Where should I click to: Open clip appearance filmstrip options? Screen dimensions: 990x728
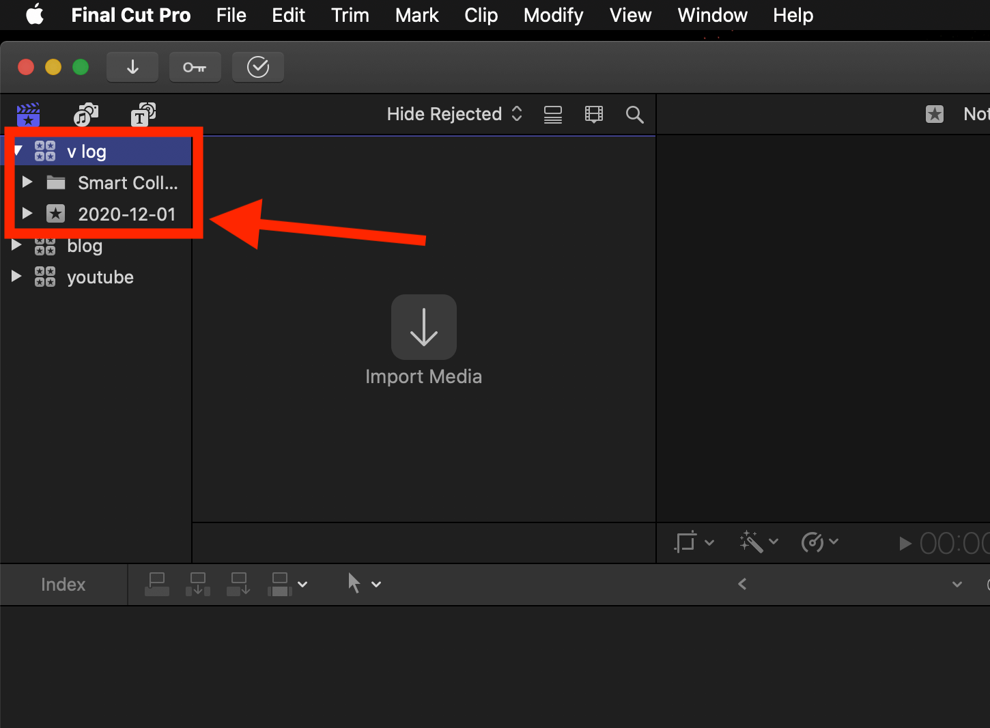[x=594, y=114]
